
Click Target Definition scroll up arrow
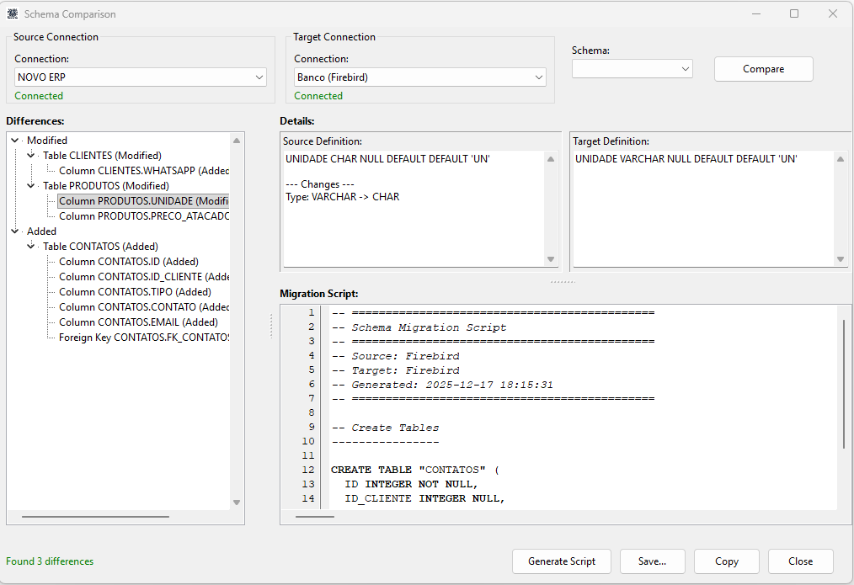tap(841, 159)
